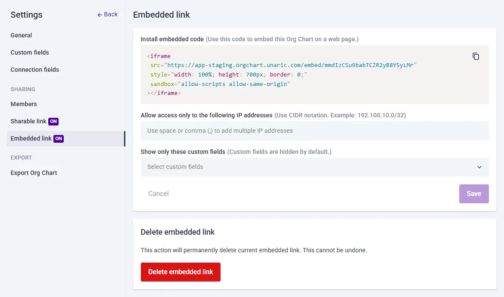Click the Settings sidebar title
This screenshot has height=297, width=504.
point(26,15)
